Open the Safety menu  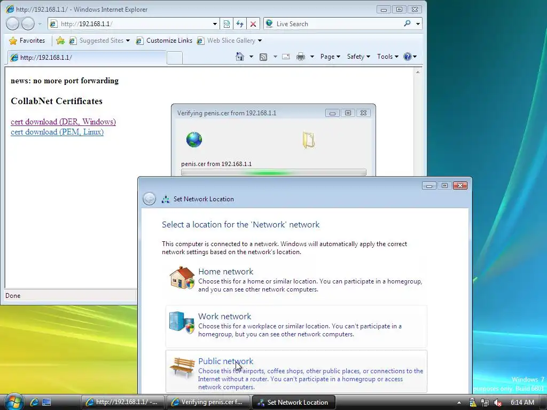(x=358, y=57)
